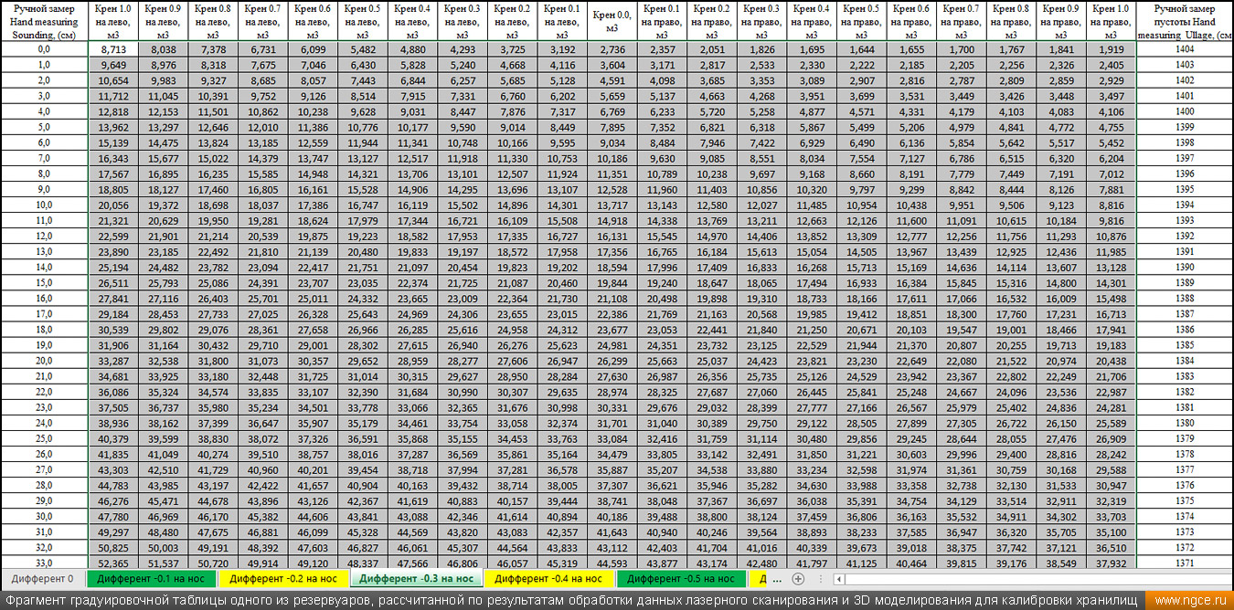Select the 'Крен 0.5 на право' header
1234x610 pixels.
click(861, 21)
